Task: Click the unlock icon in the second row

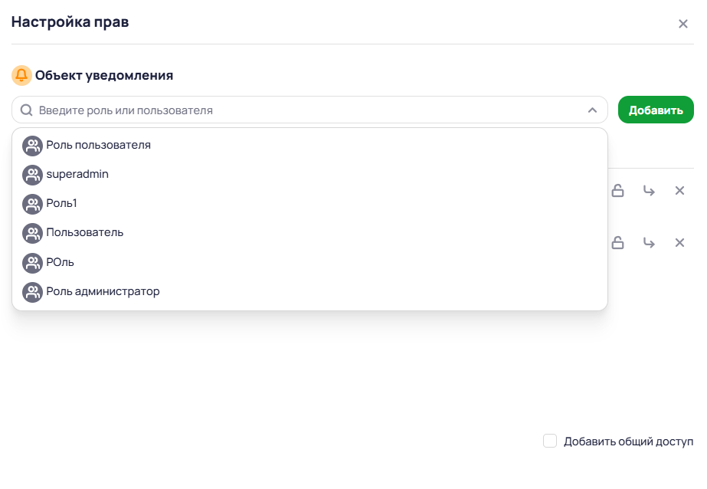Action: 617,243
